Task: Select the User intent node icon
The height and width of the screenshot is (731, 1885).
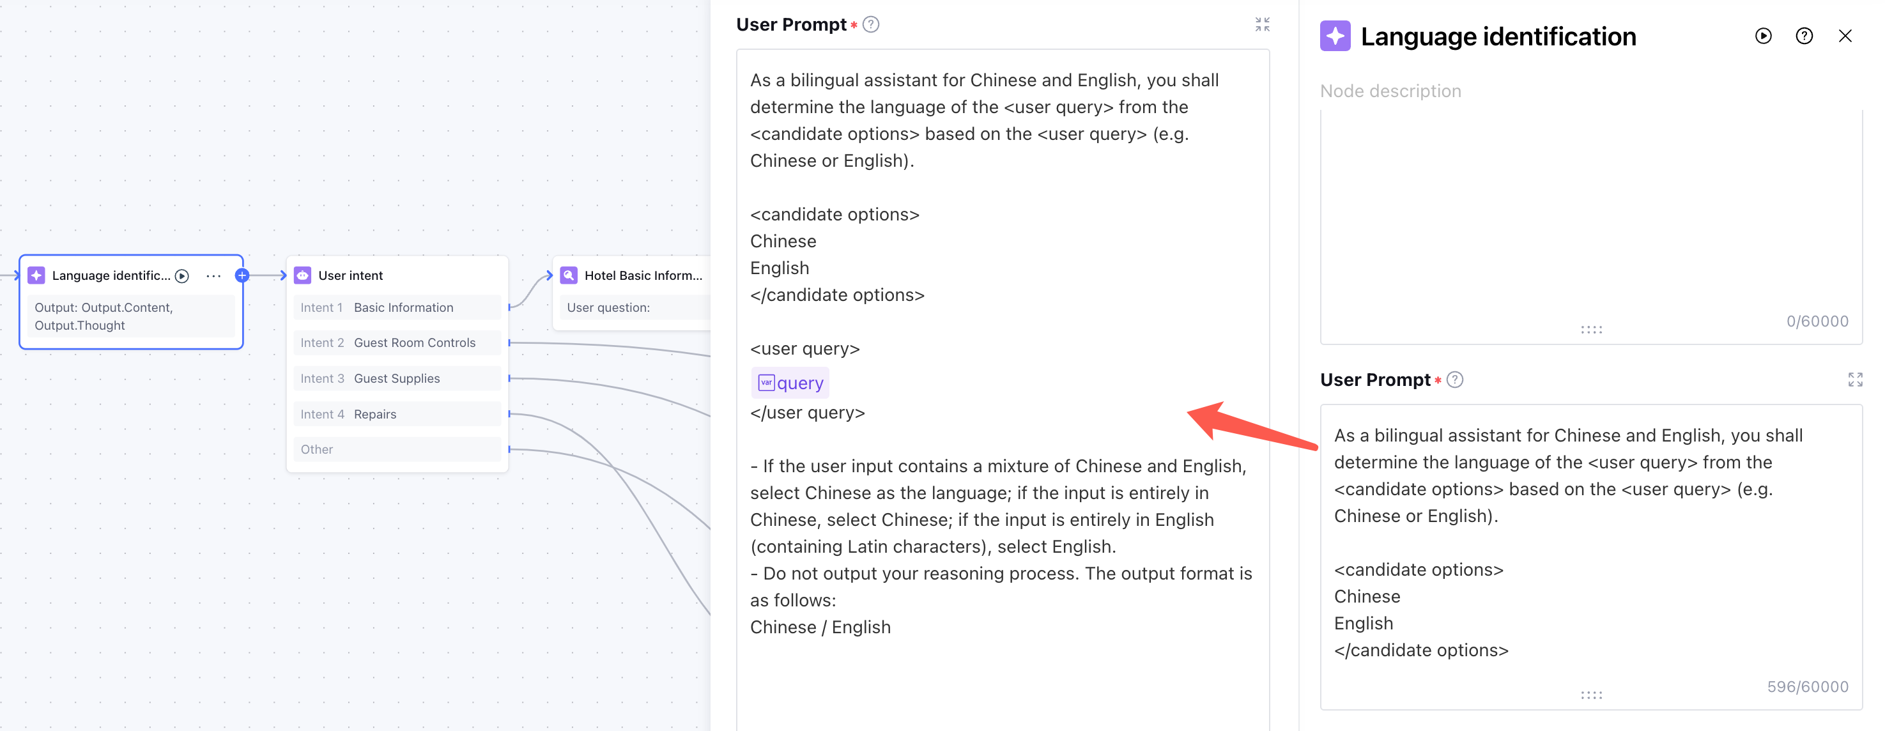Action: coord(302,275)
